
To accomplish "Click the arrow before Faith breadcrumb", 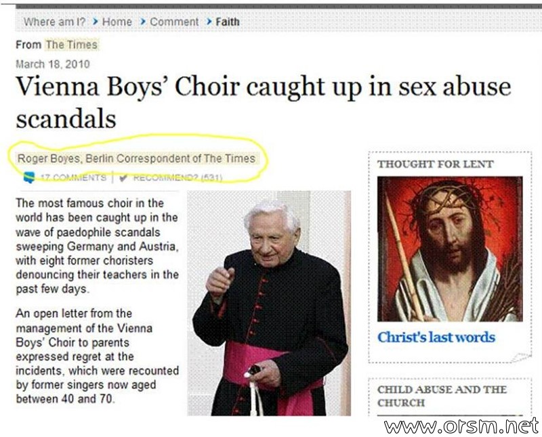I will click(209, 22).
